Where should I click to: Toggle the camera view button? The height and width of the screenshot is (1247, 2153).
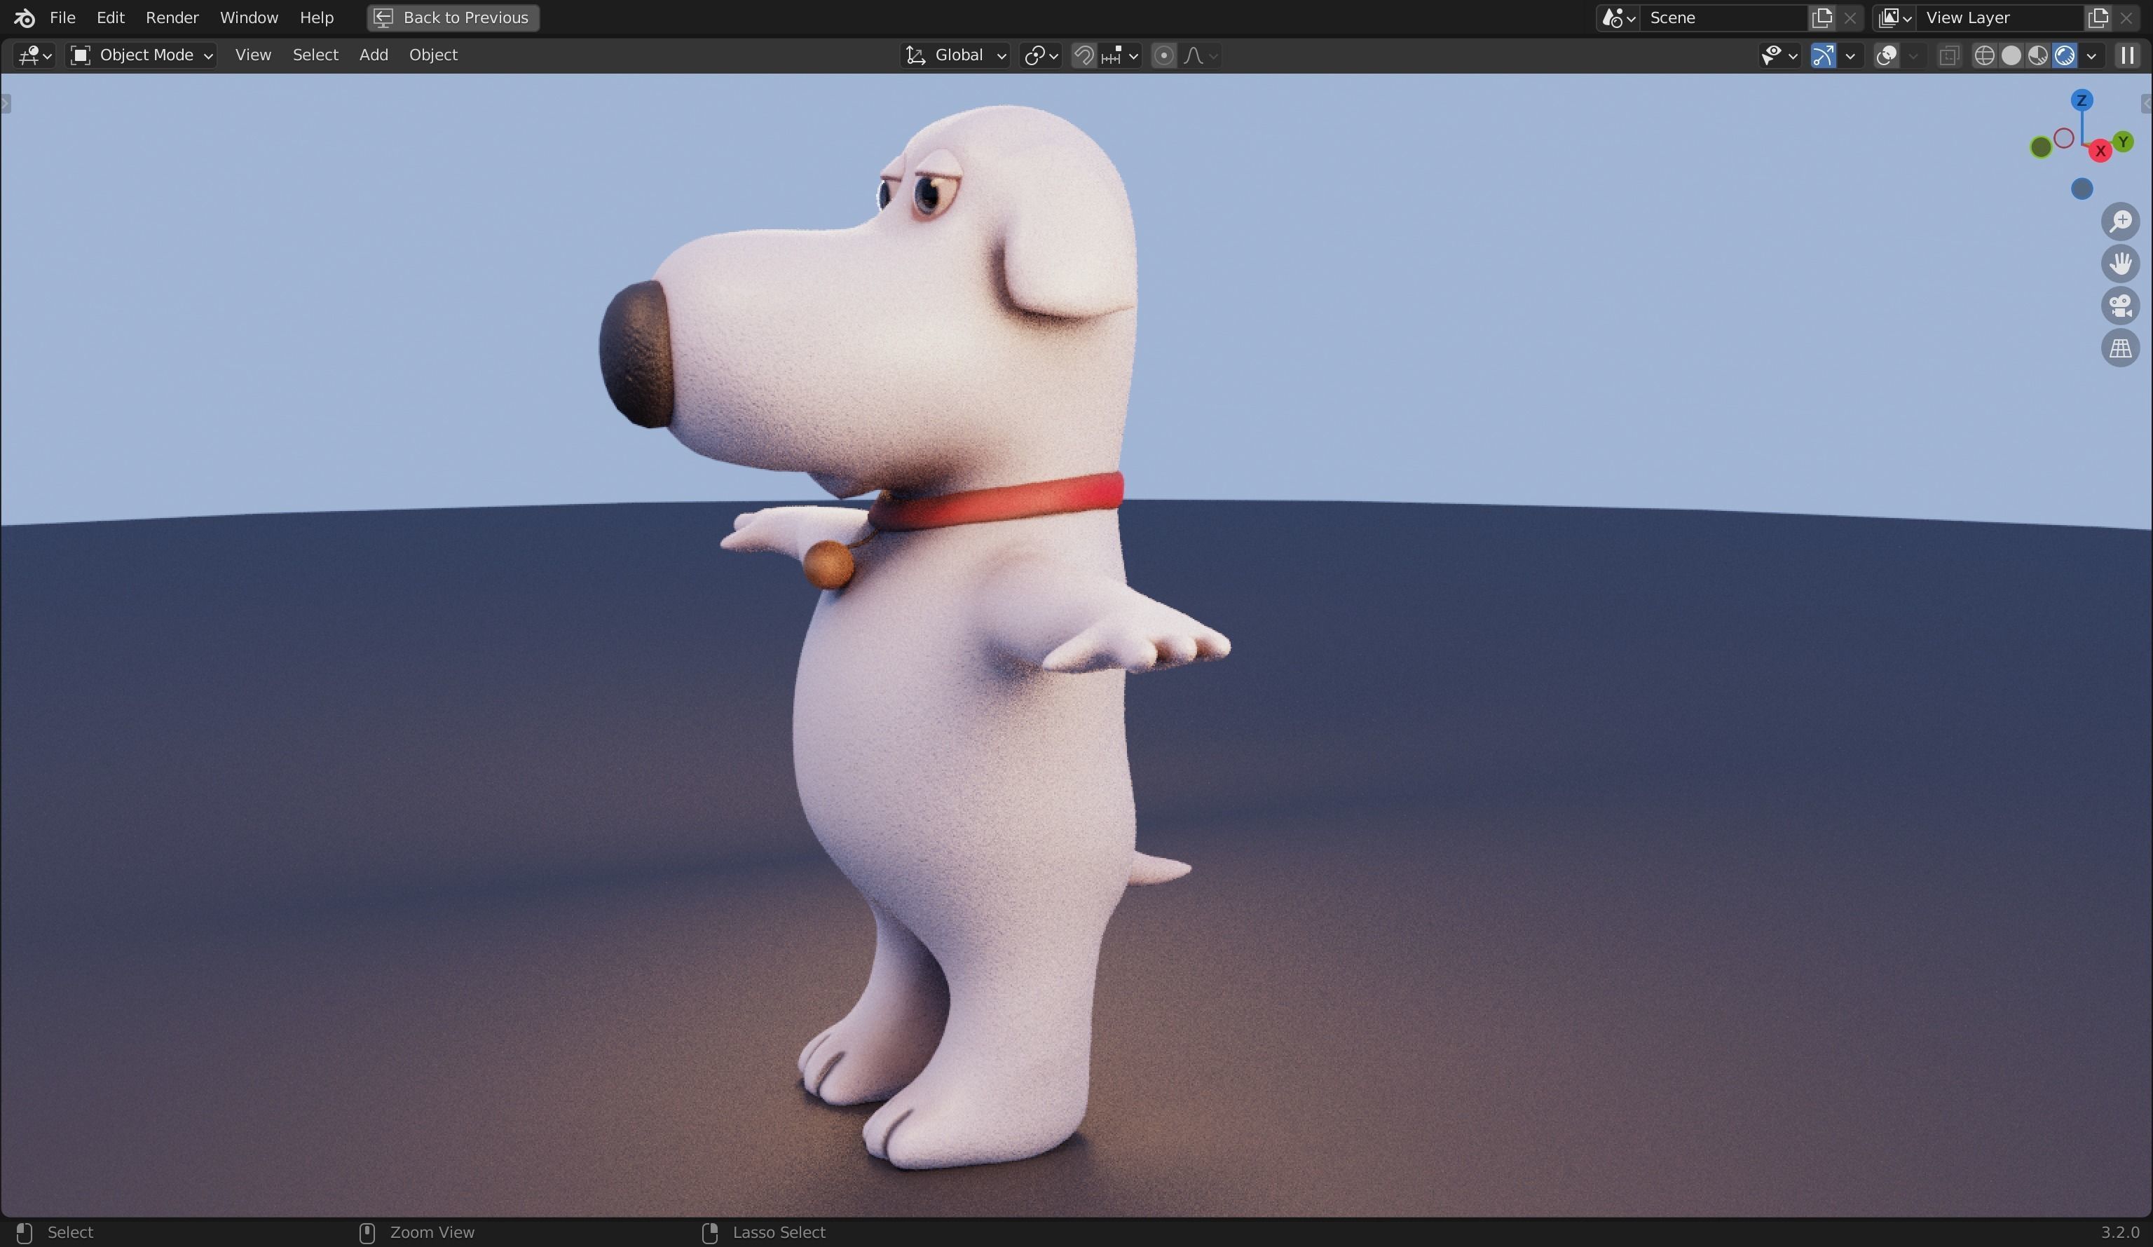tap(2121, 306)
